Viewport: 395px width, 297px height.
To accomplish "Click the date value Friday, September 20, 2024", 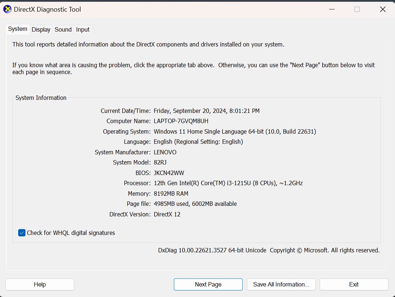I will [x=207, y=111].
